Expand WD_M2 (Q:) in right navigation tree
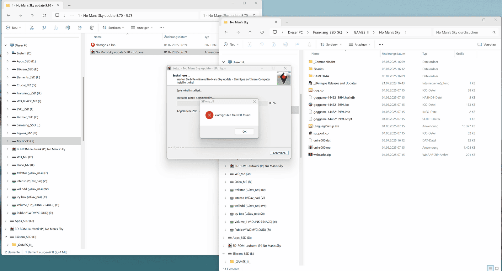 [225, 174]
